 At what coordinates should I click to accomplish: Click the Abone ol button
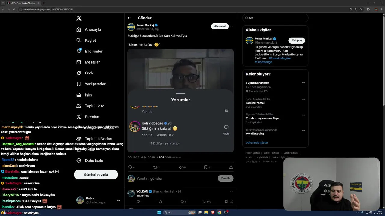tap(220, 26)
